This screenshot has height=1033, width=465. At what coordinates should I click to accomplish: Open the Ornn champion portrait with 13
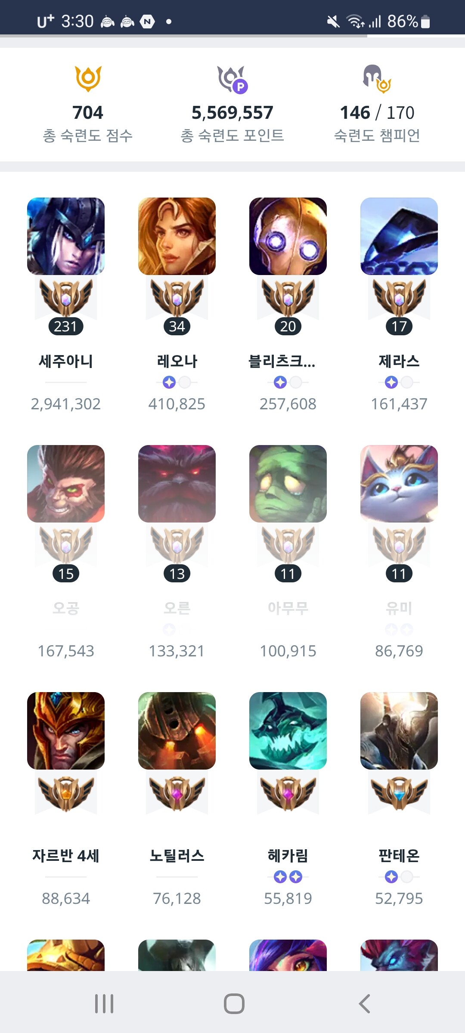(x=177, y=484)
